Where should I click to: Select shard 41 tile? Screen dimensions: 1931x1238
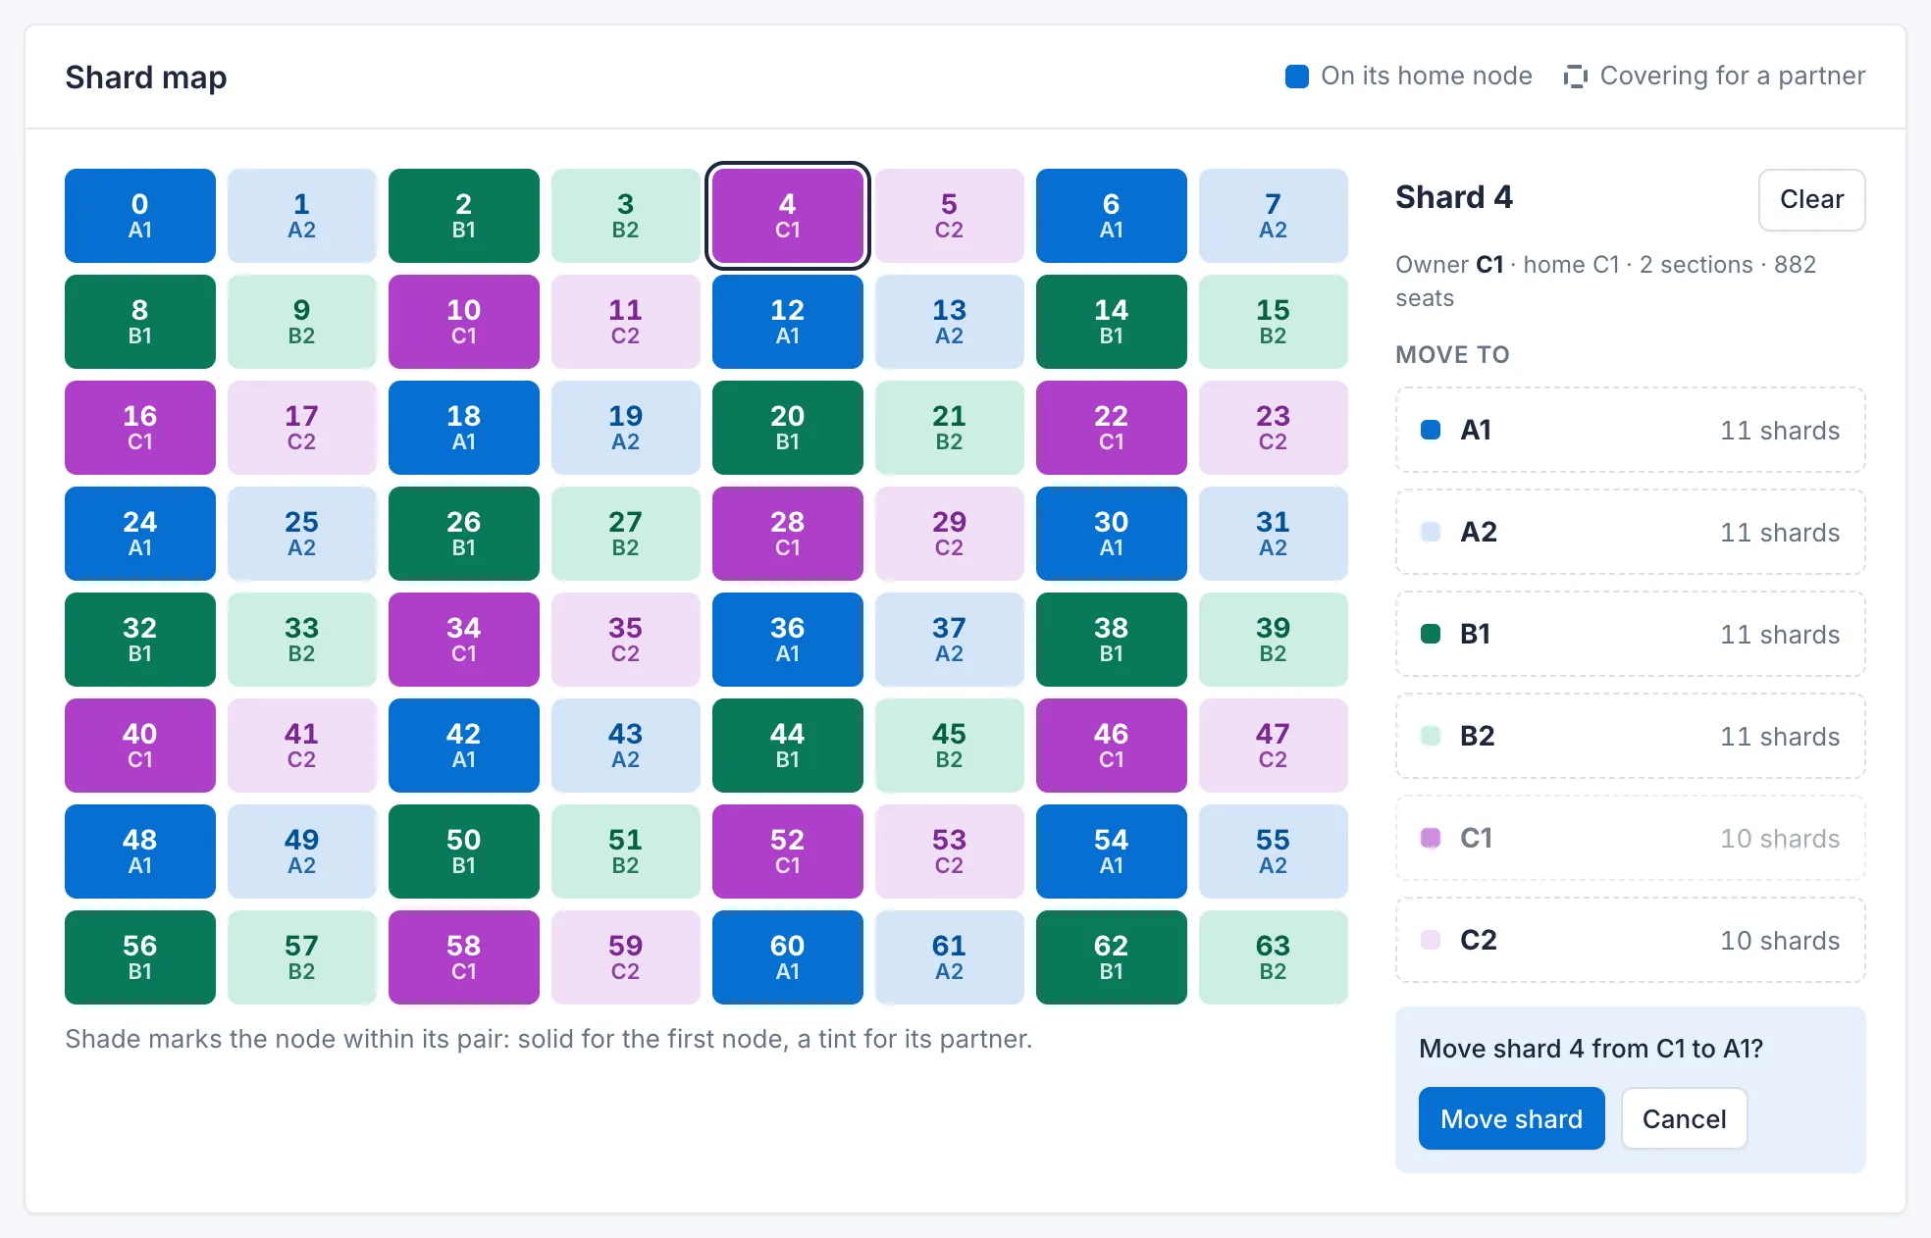tap(302, 746)
